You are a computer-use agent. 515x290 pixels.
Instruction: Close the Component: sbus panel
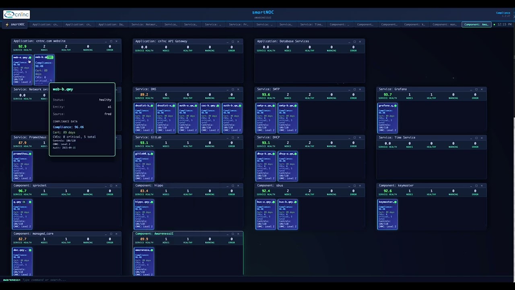(x=360, y=186)
